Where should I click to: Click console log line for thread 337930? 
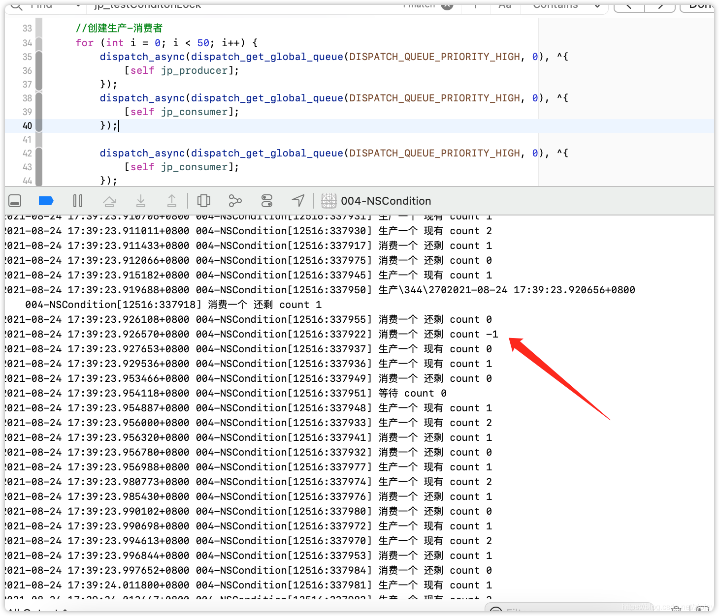(248, 231)
